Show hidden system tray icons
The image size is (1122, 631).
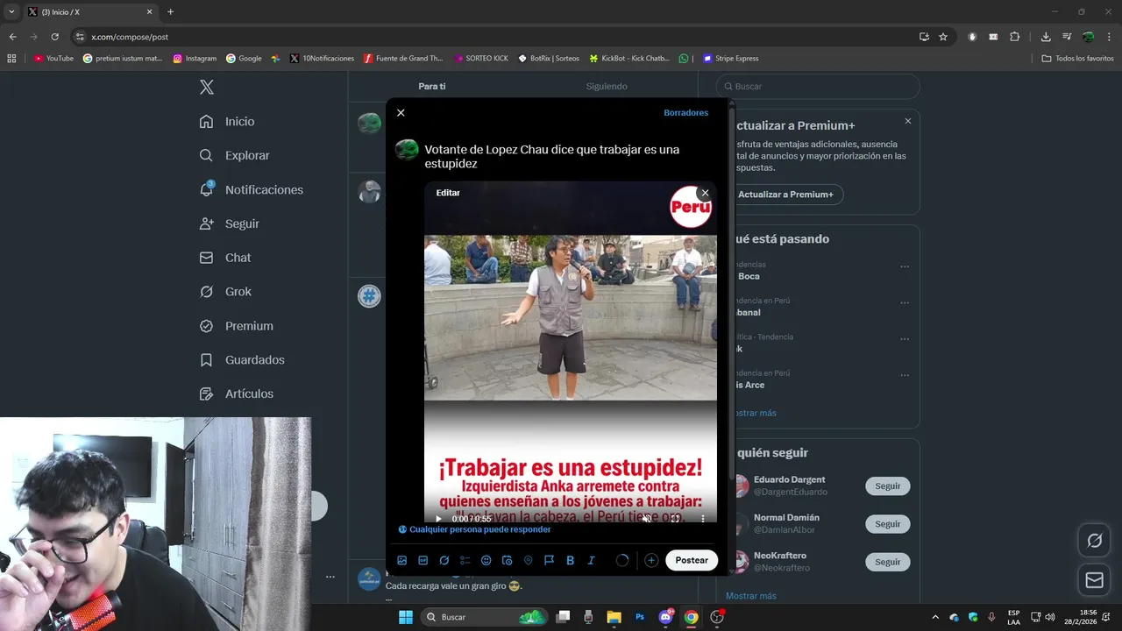[x=934, y=617]
